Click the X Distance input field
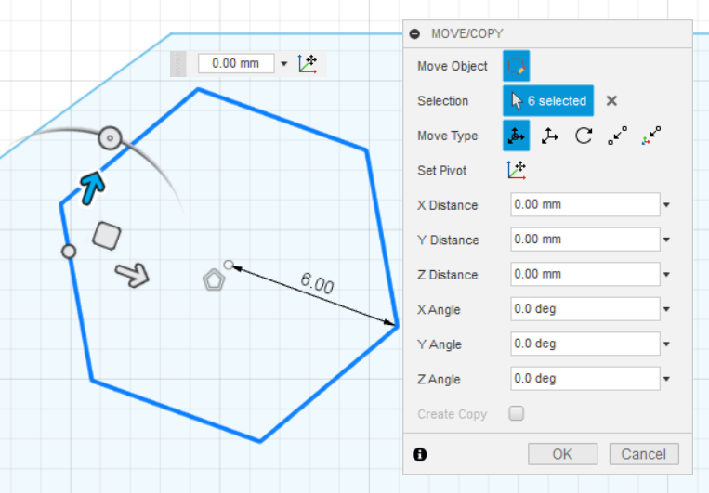 click(585, 204)
